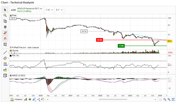Click the 2020 time axis label
Image resolution: width=176 pixels, height=102 pixels.
(x=41, y=96)
